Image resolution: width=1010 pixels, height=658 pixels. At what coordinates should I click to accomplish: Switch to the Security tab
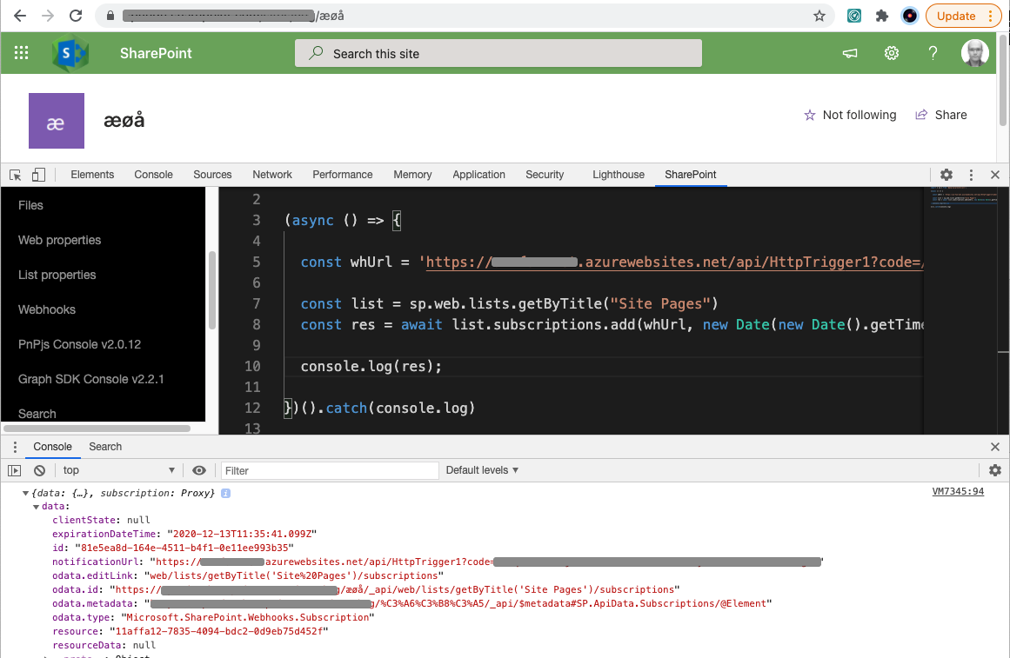click(545, 175)
